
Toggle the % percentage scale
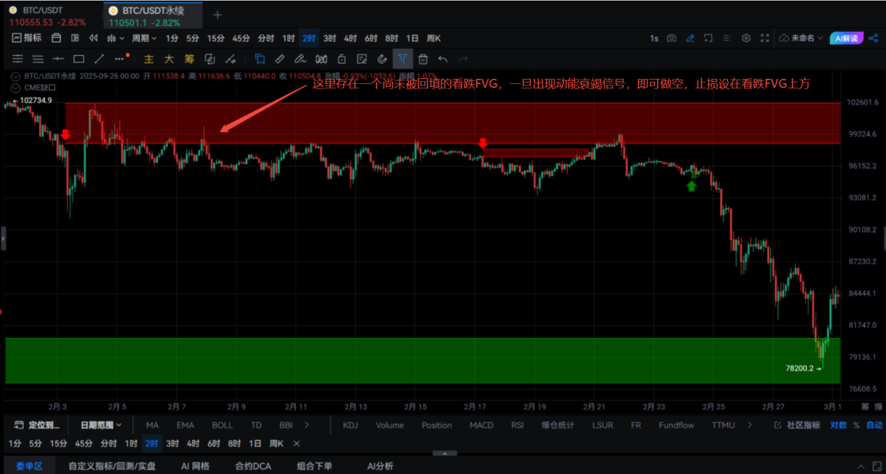coord(856,424)
